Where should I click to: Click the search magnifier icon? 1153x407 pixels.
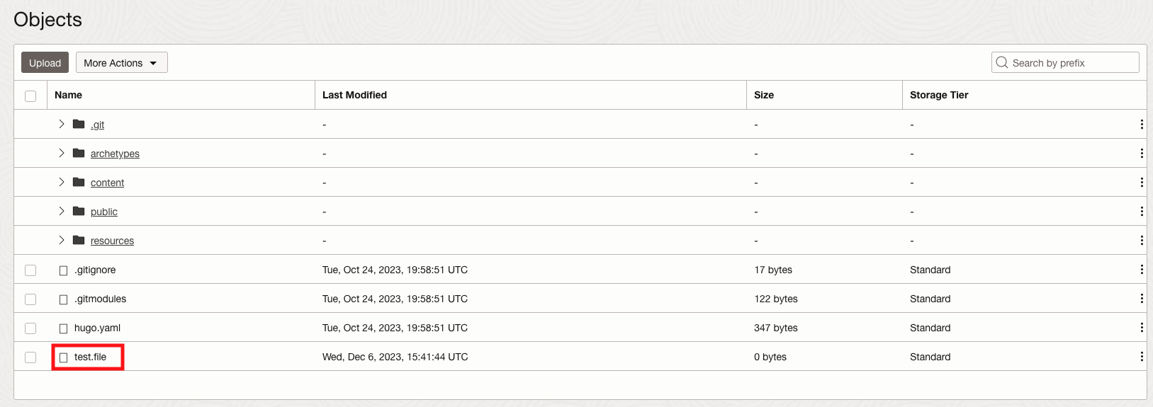pyautogui.click(x=1002, y=63)
